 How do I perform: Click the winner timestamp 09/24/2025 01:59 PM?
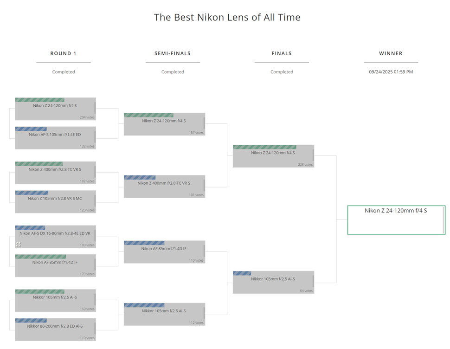pyautogui.click(x=391, y=72)
